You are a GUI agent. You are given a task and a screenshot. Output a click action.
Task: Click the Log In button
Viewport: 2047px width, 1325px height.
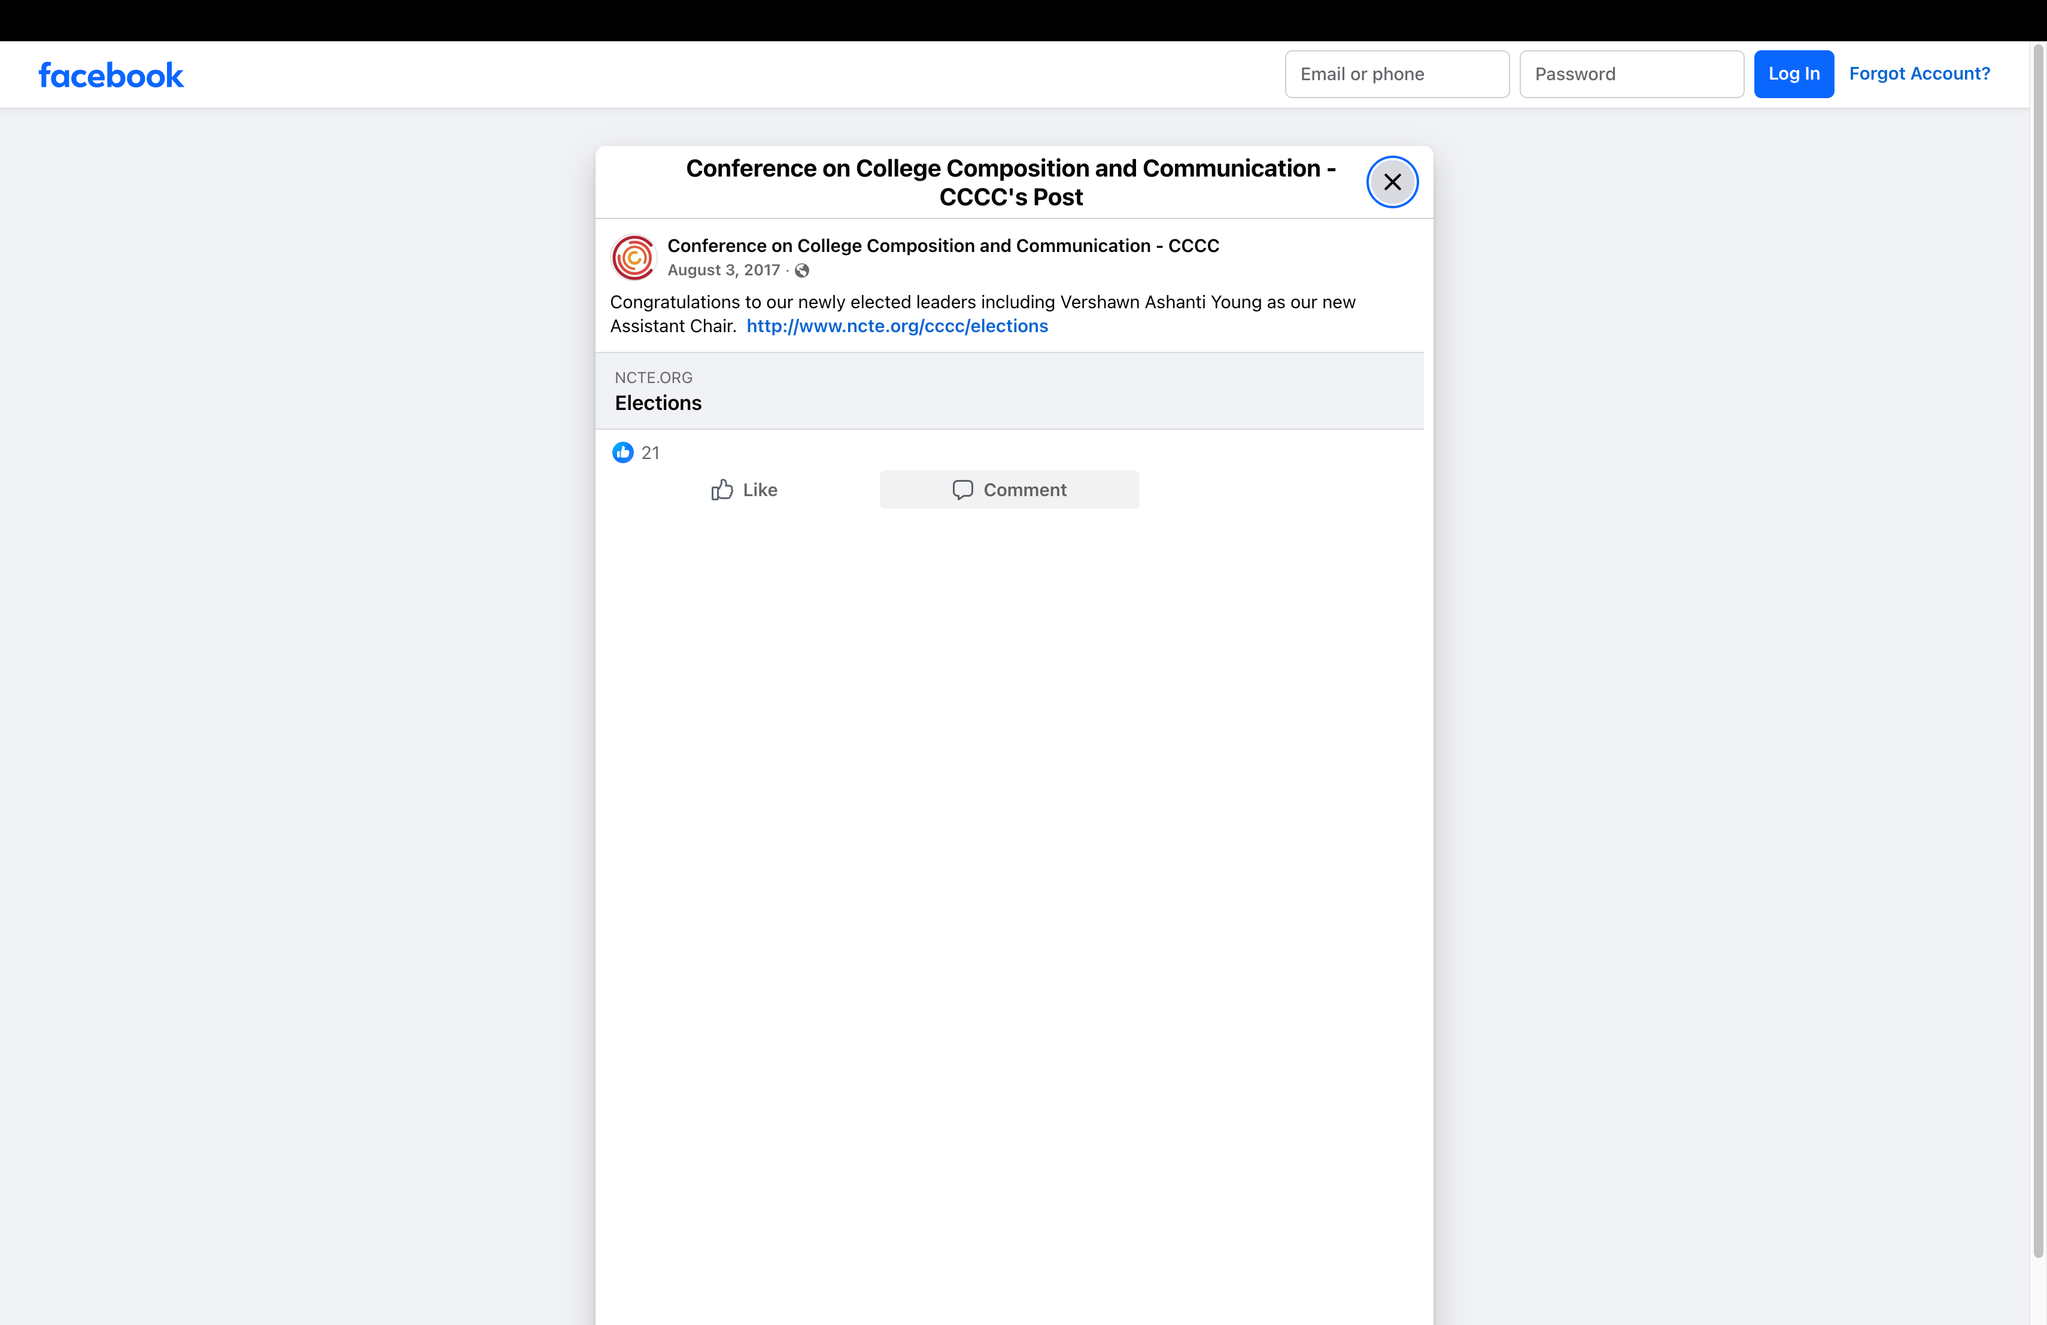[1793, 74]
